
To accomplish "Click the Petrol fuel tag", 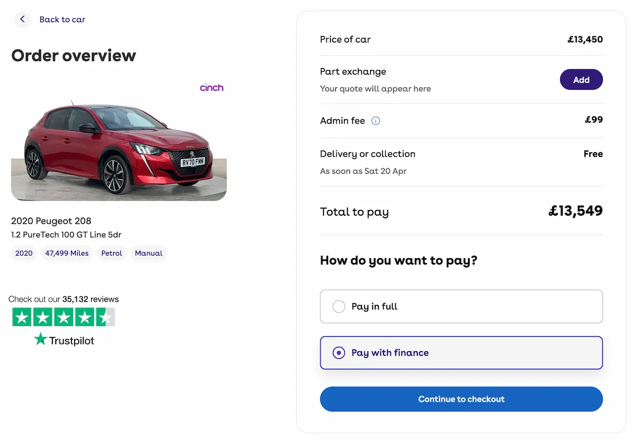I will [112, 253].
